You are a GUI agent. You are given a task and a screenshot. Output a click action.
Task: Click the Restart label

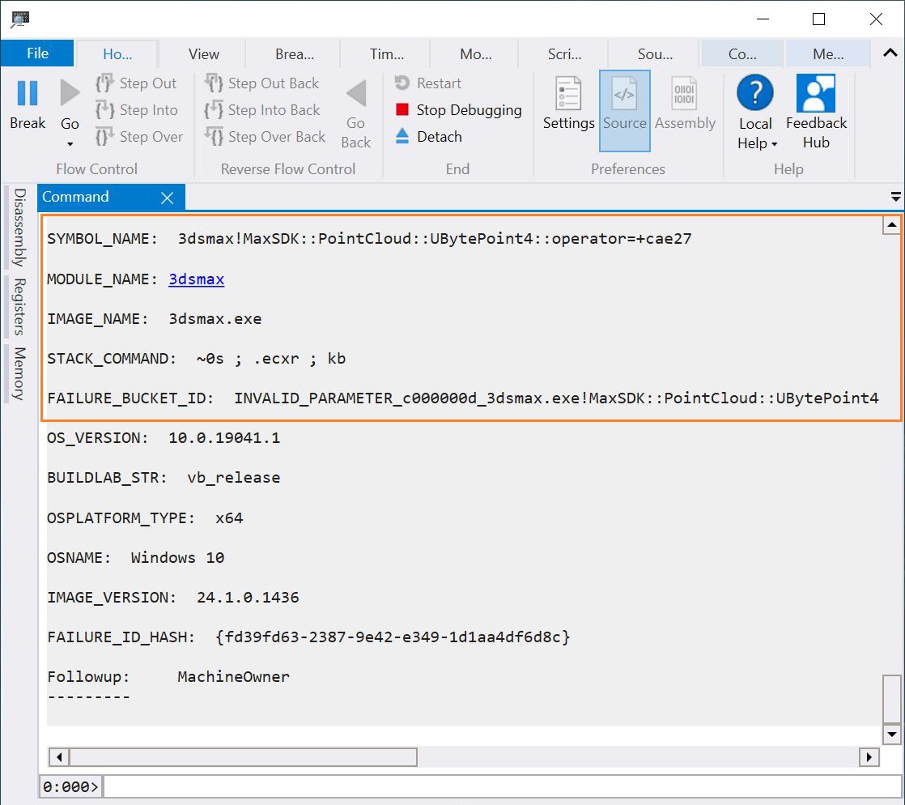439,83
